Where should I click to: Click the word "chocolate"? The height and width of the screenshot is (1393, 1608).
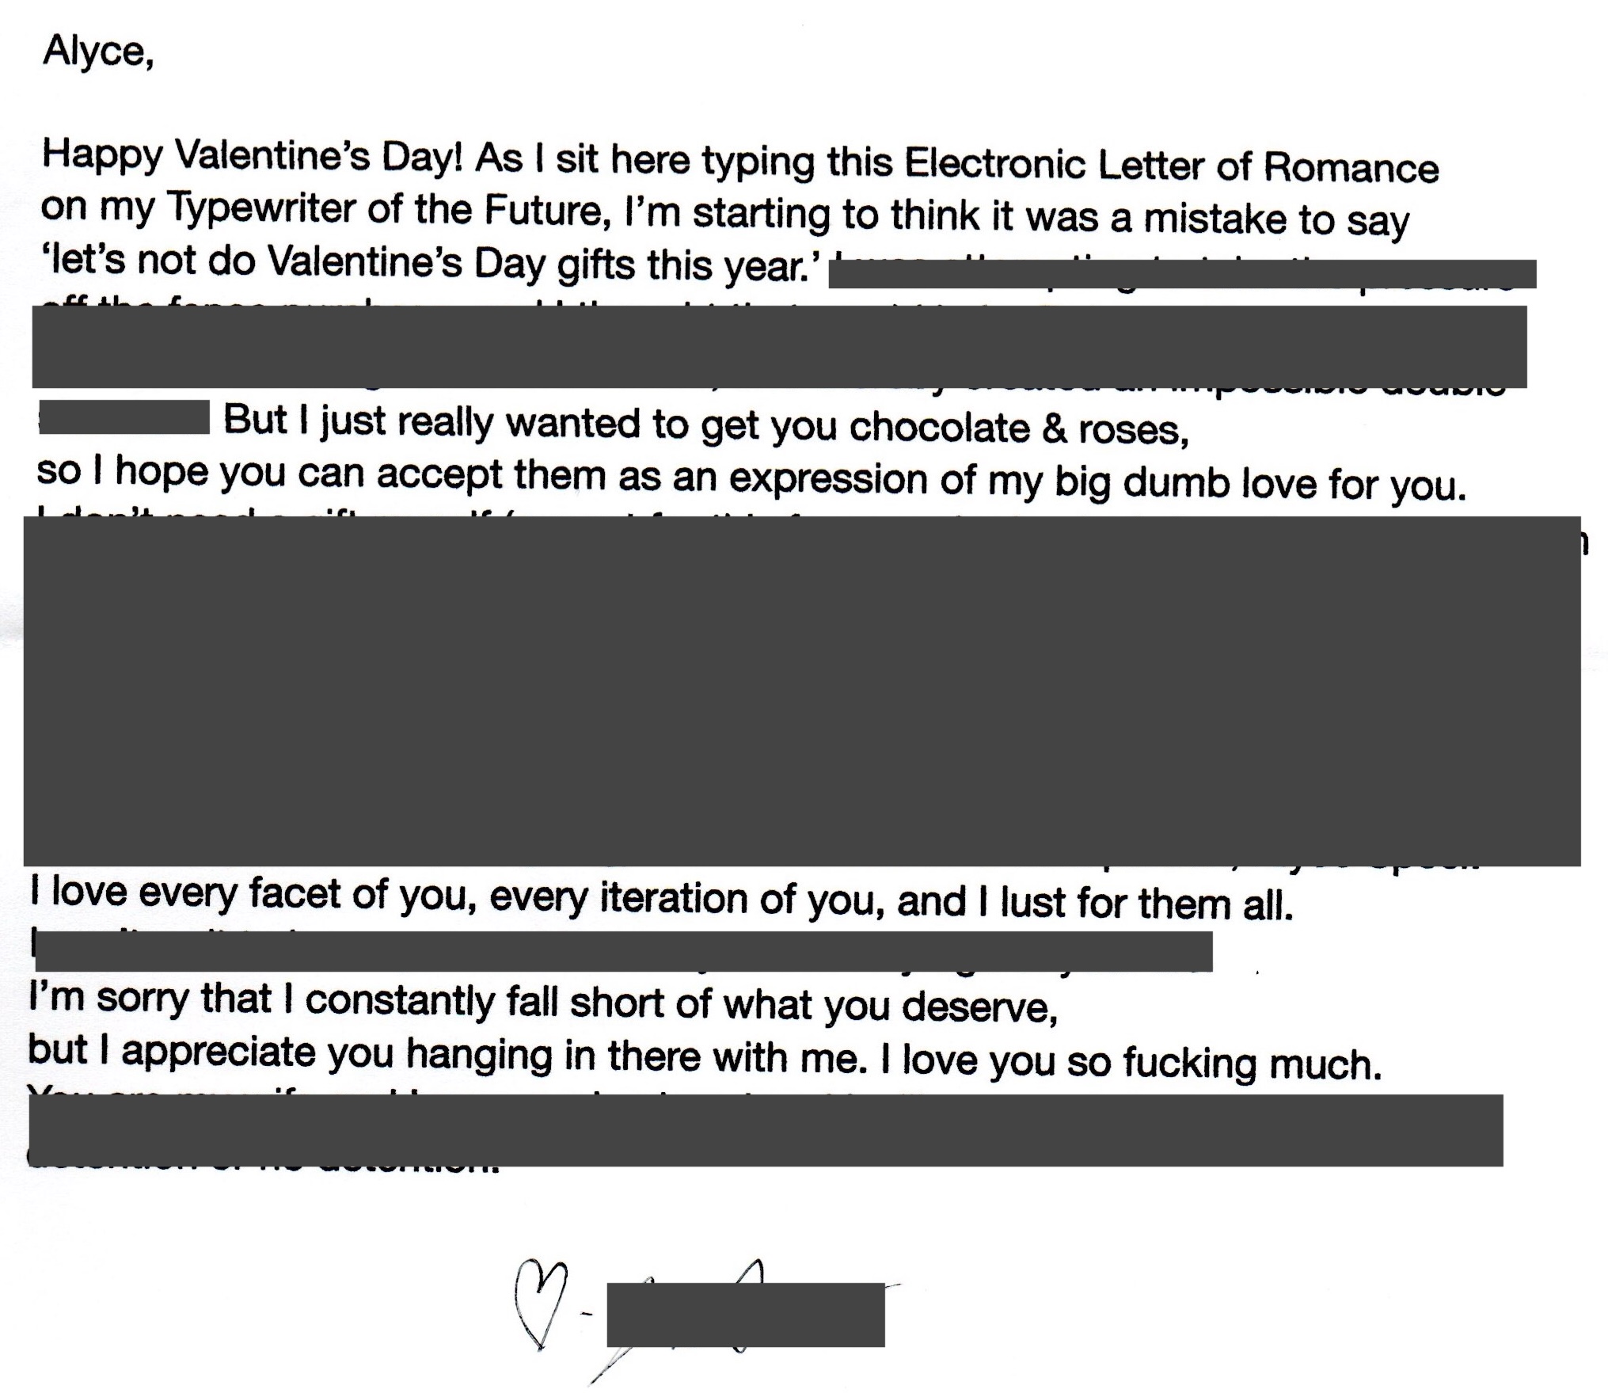coord(939,428)
